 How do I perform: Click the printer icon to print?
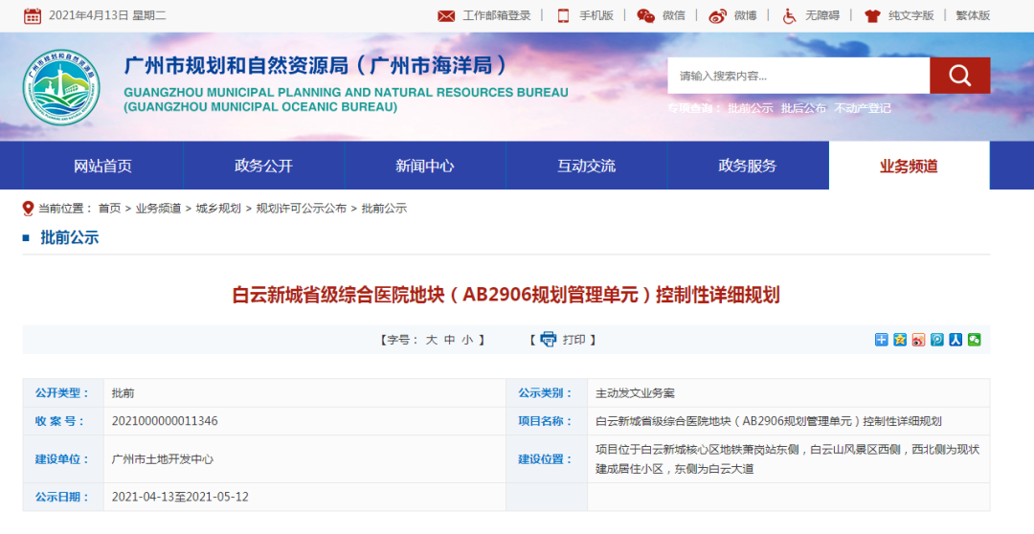tap(548, 339)
